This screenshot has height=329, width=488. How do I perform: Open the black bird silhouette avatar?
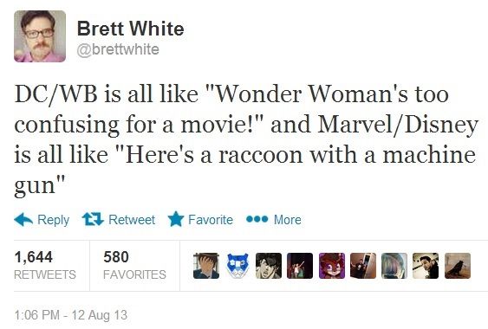tap(458, 266)
